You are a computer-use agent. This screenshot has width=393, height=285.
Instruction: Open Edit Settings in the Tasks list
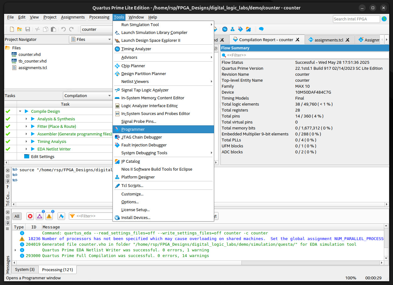pos(42,156)
